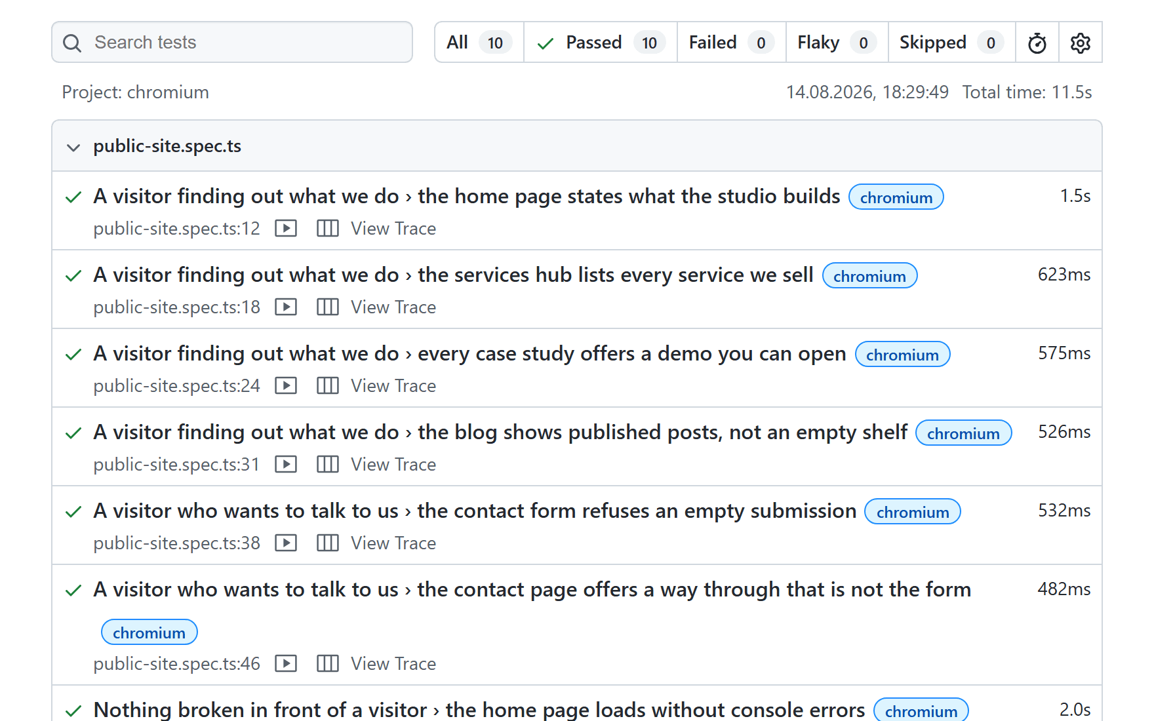Screen dimensions: 1154x721
Task: Show All 10 tests filter
Action: coord(479,42)
